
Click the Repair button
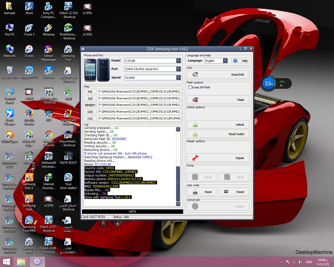[218, 158]
